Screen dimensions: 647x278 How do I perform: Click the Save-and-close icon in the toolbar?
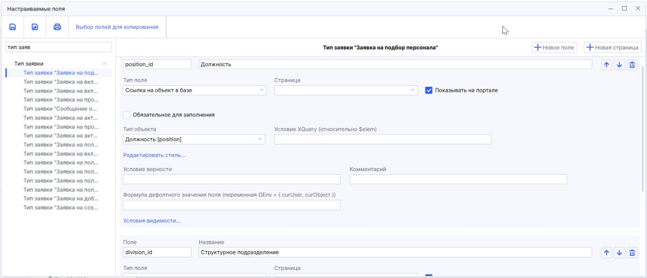pos(35,27)
